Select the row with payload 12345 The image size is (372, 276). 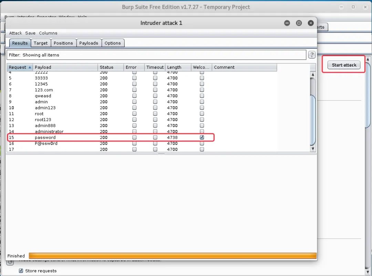[x=142, y=84]
